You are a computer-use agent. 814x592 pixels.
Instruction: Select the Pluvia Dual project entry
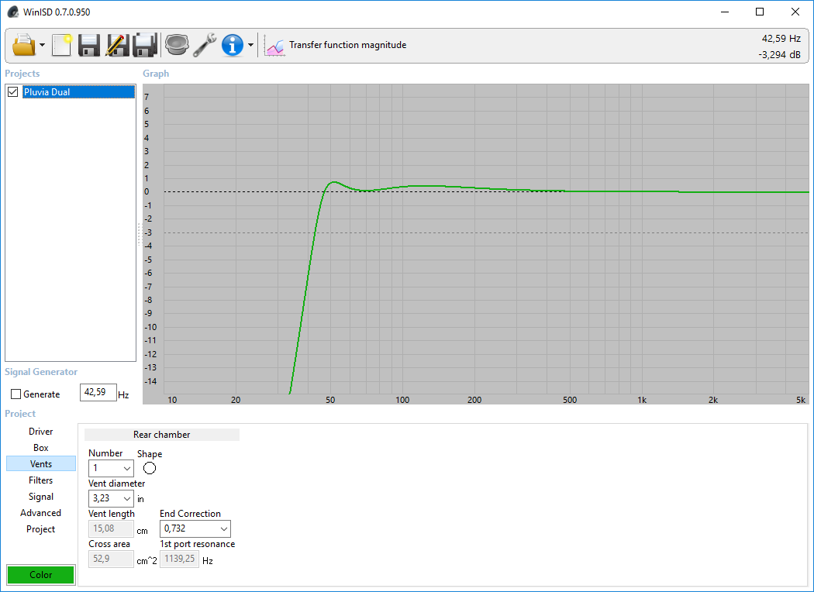pos(78,92)
